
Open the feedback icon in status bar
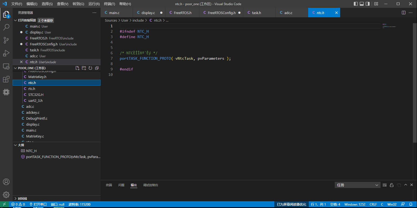tap(403, 204)
